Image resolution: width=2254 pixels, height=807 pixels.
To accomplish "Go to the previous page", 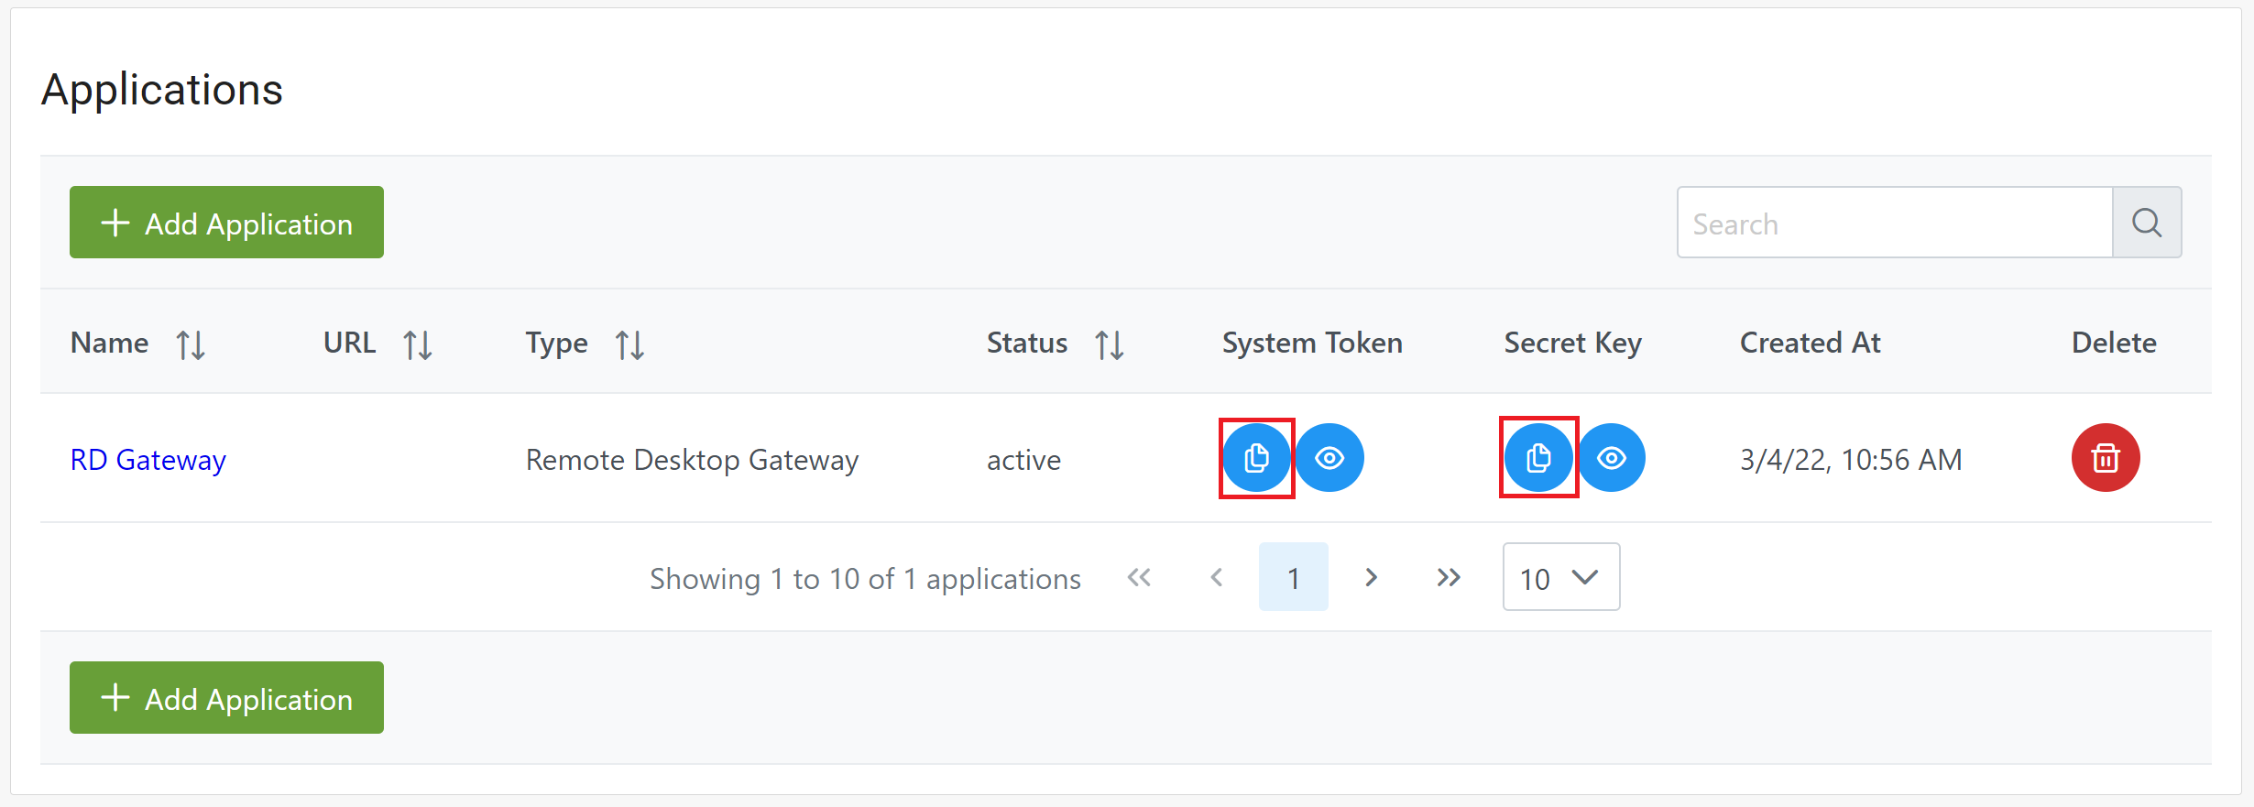I will pos(1217,577).
